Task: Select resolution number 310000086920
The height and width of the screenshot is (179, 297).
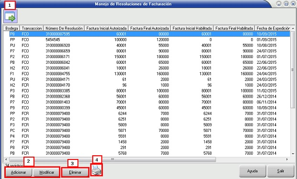Action: (58, 45)
